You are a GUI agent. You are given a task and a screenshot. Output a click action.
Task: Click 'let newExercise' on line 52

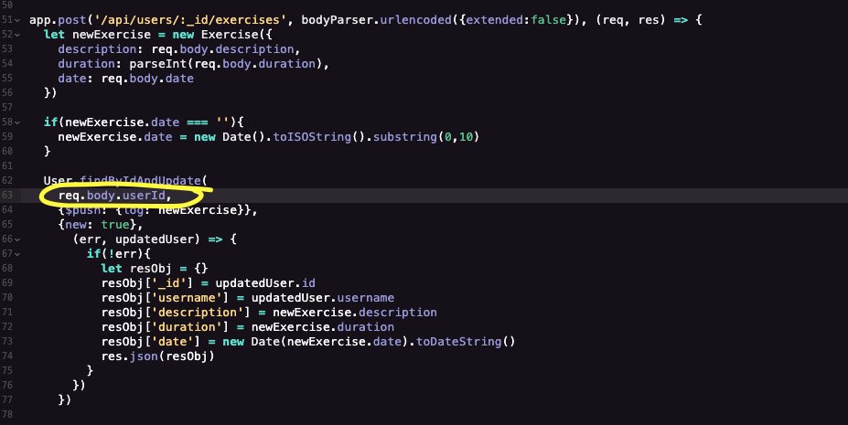click(x=97, y=35)
